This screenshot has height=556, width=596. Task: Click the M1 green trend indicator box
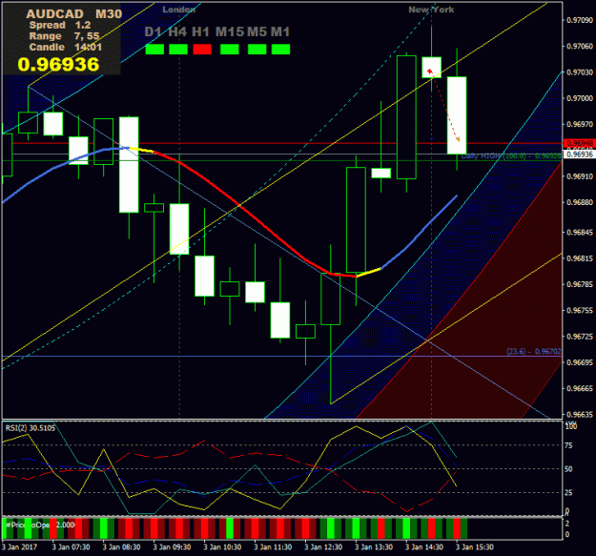tap(281, 50)
